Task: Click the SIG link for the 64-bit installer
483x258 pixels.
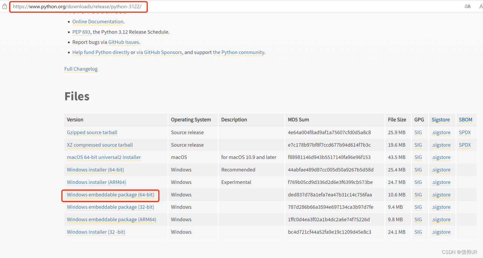Action: click(x=418, y=170)
